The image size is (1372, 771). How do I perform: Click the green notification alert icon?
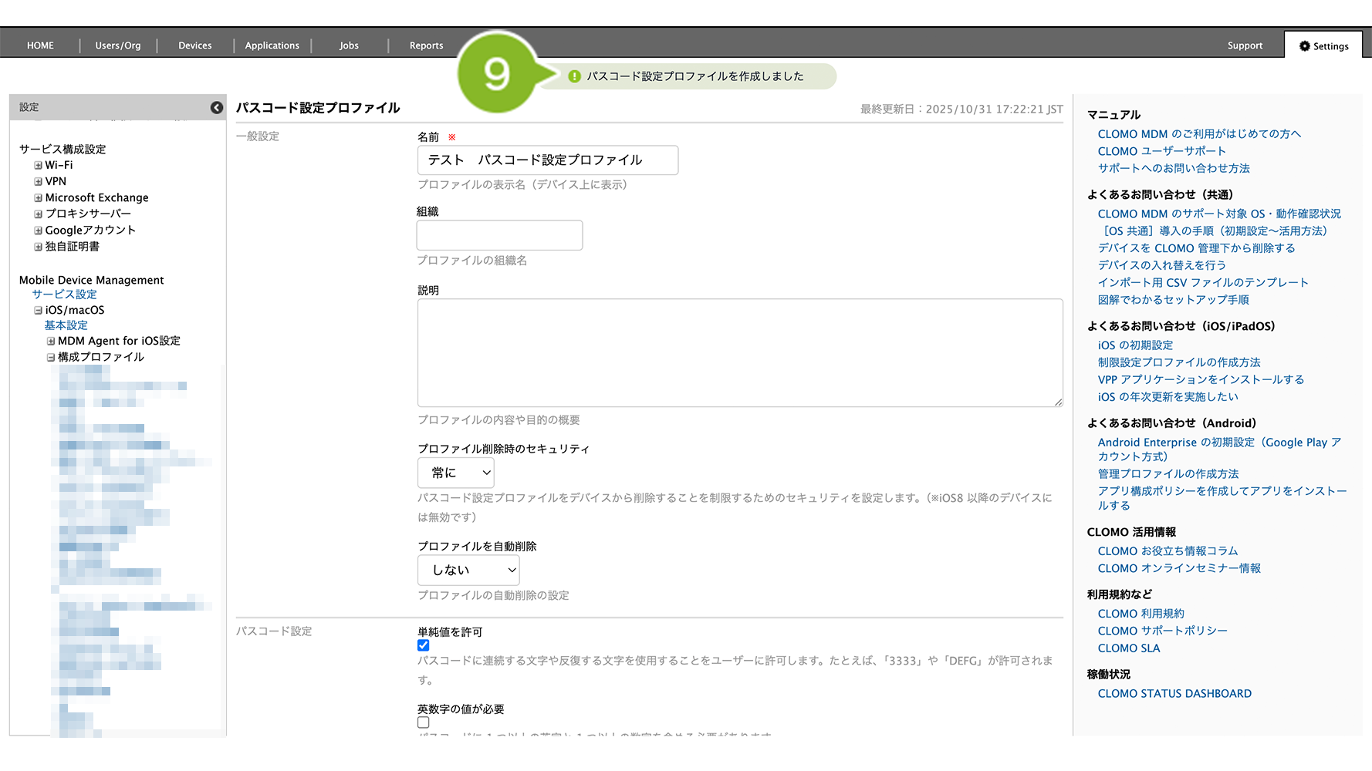(574, 76)
